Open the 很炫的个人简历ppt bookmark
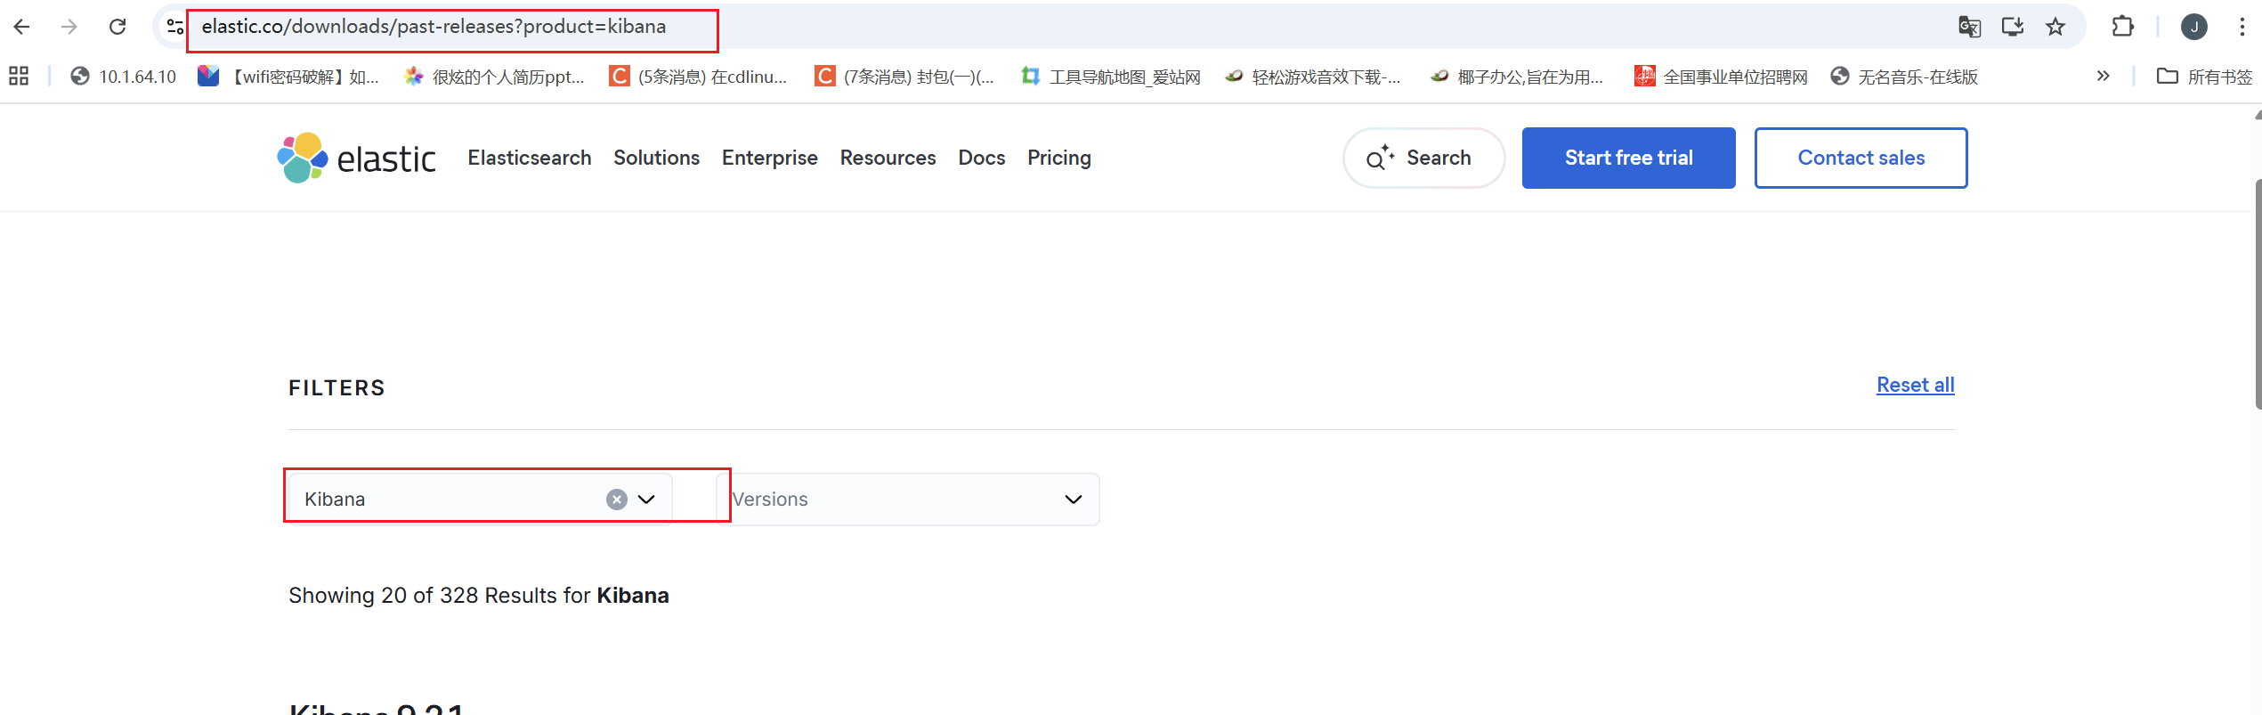The image size is (2262, 715). 495,77
